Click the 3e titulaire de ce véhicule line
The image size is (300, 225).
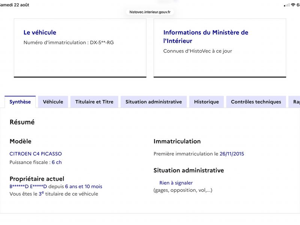[x=54, y=193]
